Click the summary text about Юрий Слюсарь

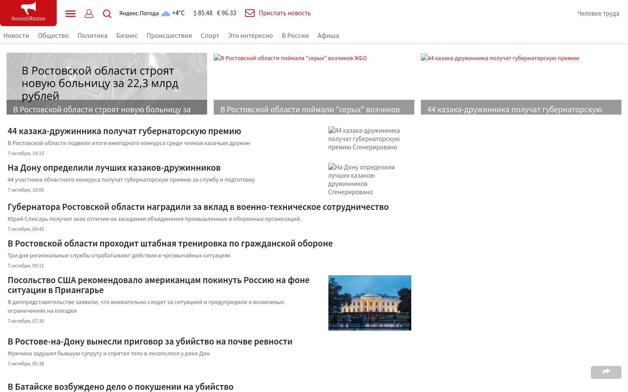tap(154, 219)
